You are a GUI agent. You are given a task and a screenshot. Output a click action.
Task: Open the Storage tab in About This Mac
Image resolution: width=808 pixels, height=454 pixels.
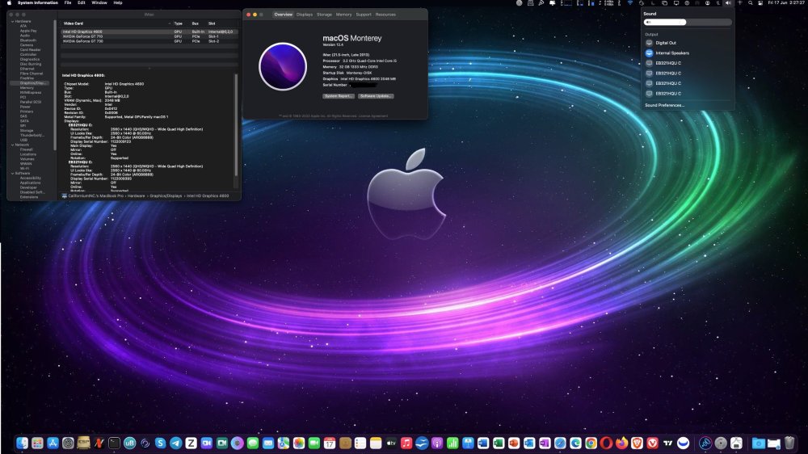[x=324, y=15]
